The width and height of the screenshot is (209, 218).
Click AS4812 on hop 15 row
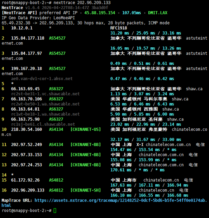pos(56,180)
